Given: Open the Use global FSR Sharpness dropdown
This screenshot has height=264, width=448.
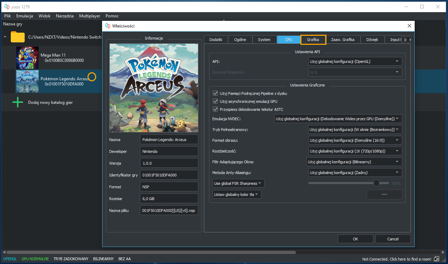Looking at the screenshot, I should 239,183.
